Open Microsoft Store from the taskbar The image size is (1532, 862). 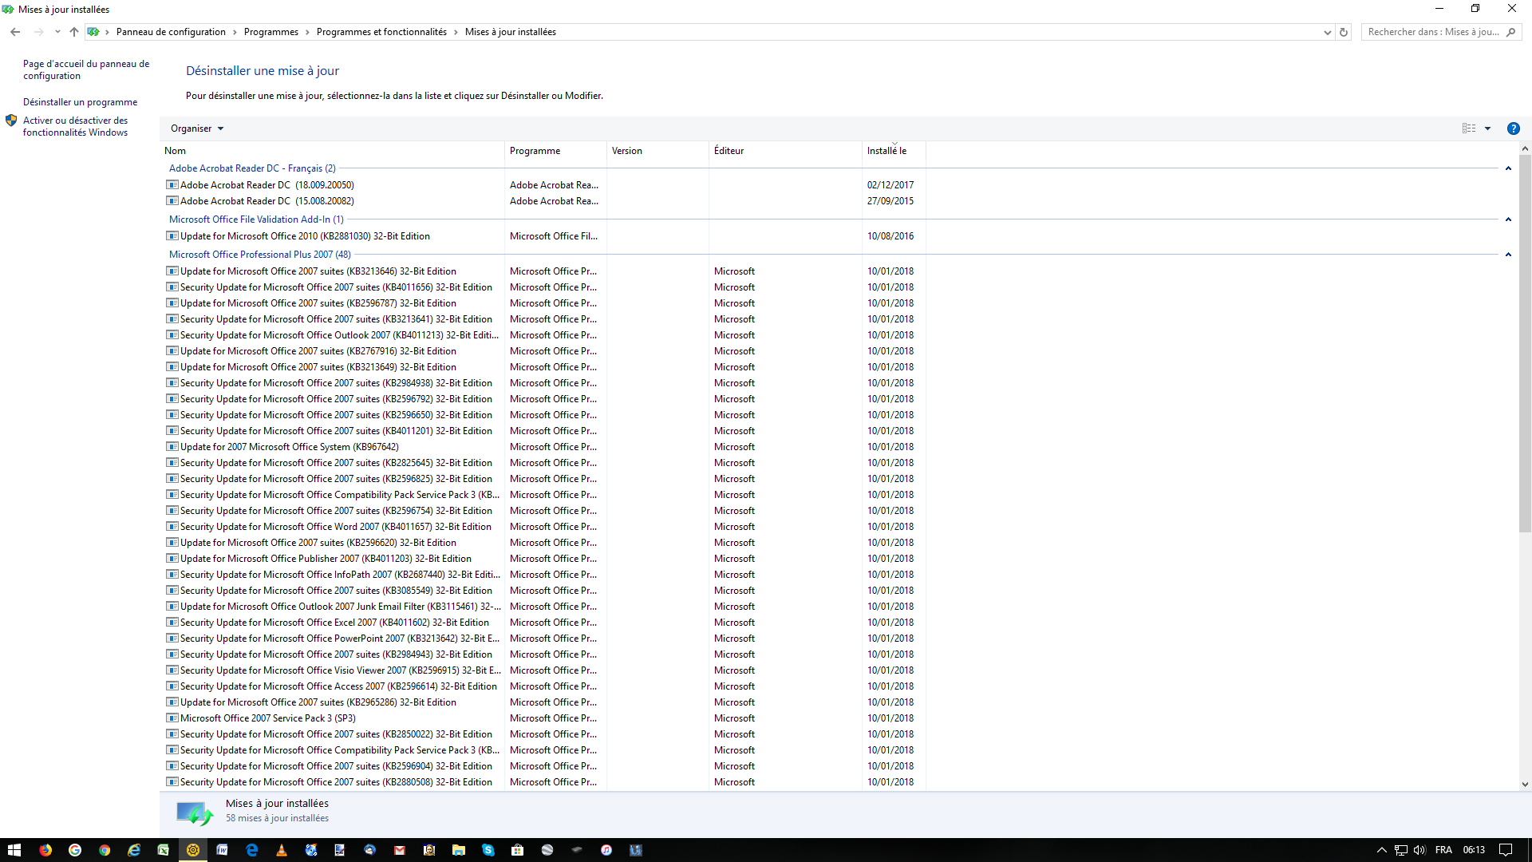point(518,850)
